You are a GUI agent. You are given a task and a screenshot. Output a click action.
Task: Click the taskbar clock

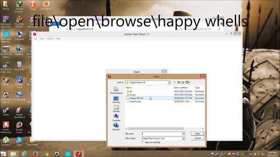272,154
